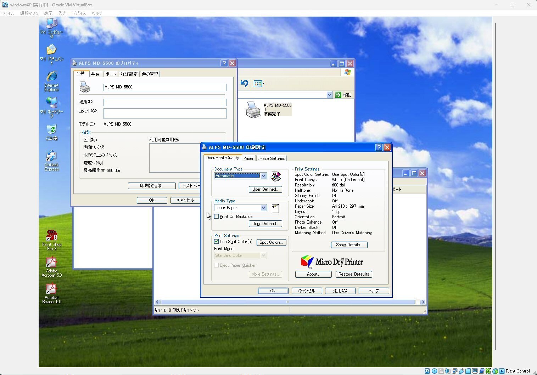Screen dimensions: 537x375
Task: Expand the Media Type Laser Paper dropdown
Action: coord(263,208)
